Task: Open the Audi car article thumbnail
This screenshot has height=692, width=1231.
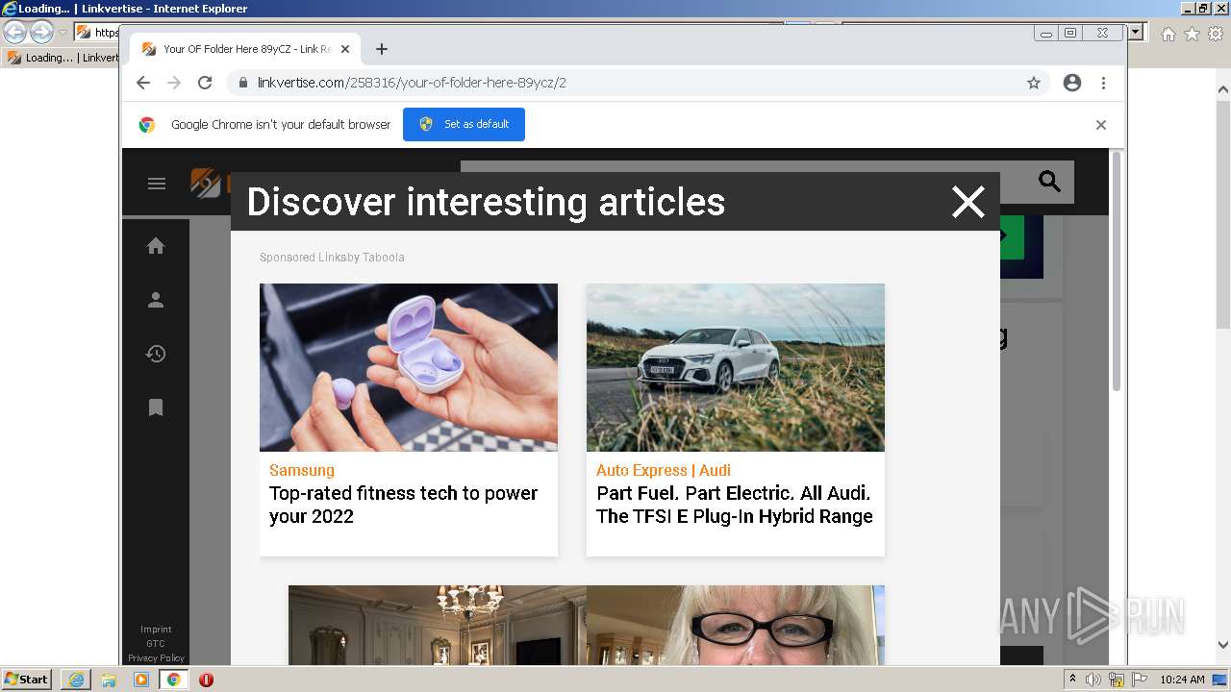Action: point(736,367)
